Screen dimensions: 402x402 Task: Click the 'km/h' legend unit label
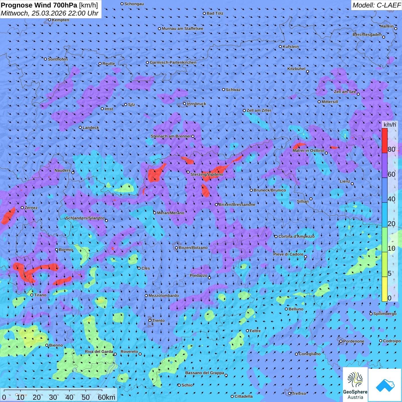click(x=390, y=124)
